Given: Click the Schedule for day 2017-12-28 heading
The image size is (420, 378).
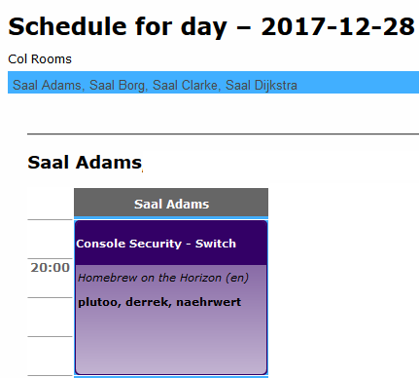Looking at the screenshot, I should pos(211,26).
